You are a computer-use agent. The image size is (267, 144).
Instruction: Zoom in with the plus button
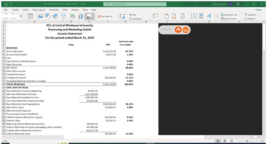click(257, 141)
